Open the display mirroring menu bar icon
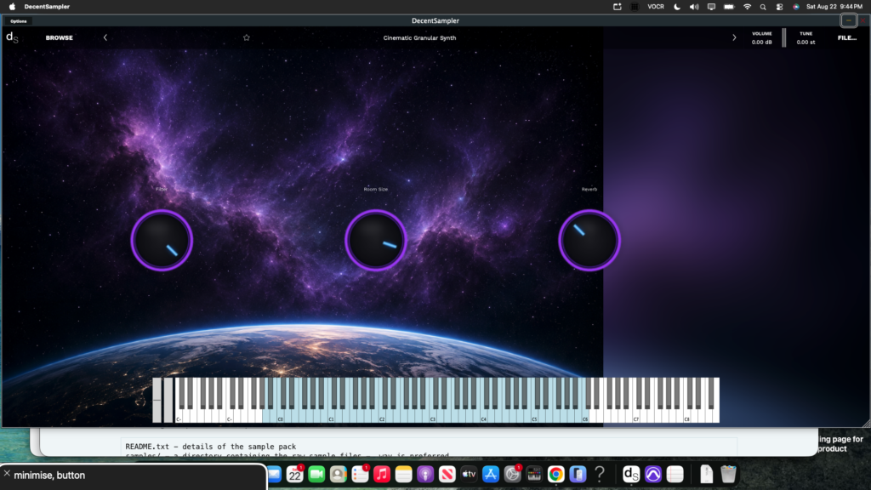Image resolution: width=871 pixels, height=490 pixels. click(711, 7)
